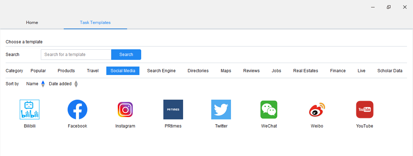Toggle the Name sort order arrows
413x156 pixels.
tap(43, 84)
